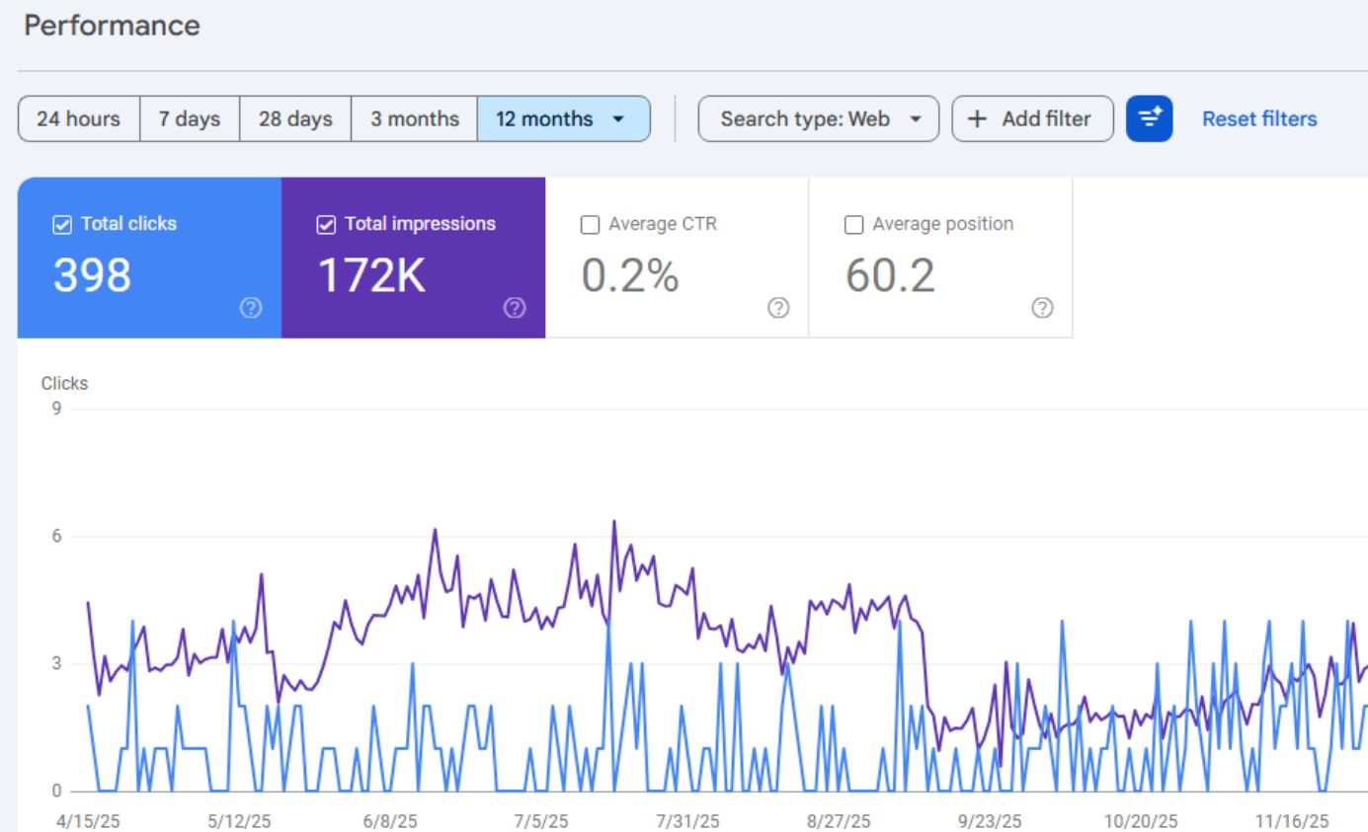This screenshot has height=832, width=1368.
Task: Enable the Average position checkbox
Action: tap(853, 225)
